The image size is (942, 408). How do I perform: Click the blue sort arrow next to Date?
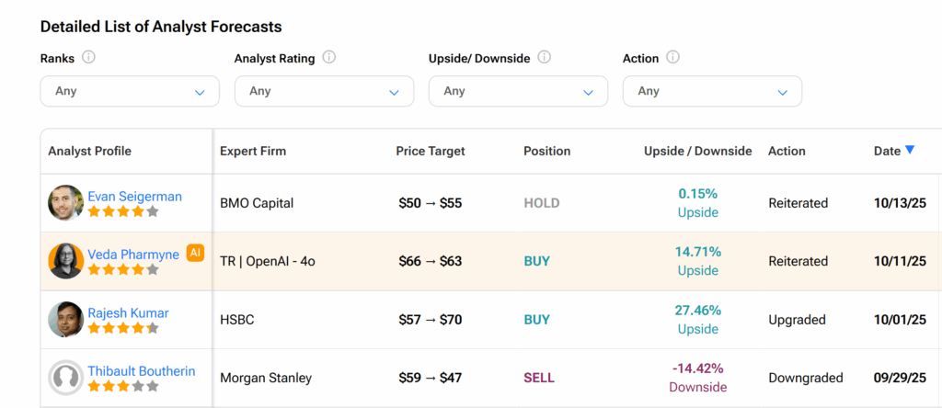click(910, 150)
